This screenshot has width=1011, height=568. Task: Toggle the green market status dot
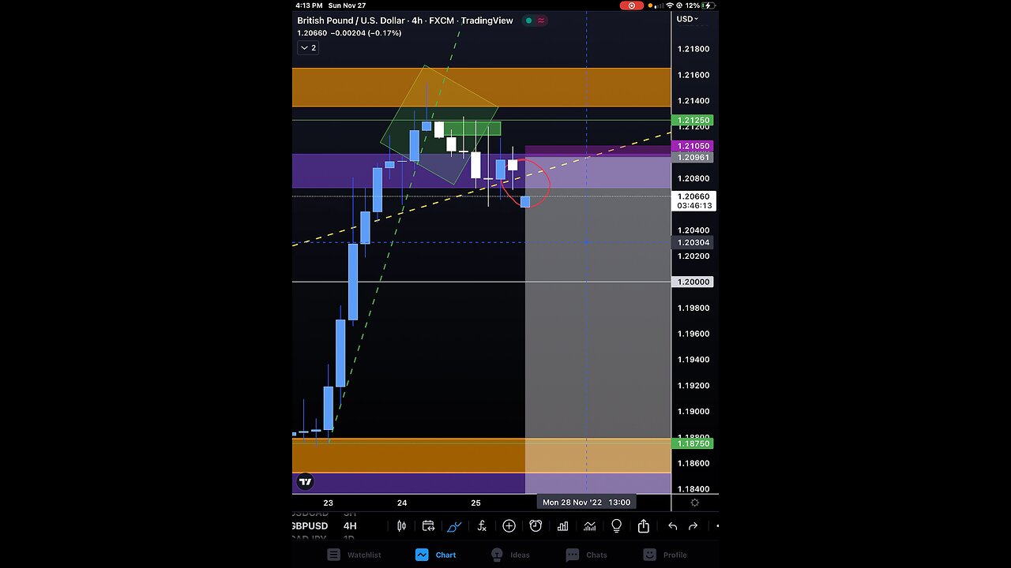click(528, 21)
